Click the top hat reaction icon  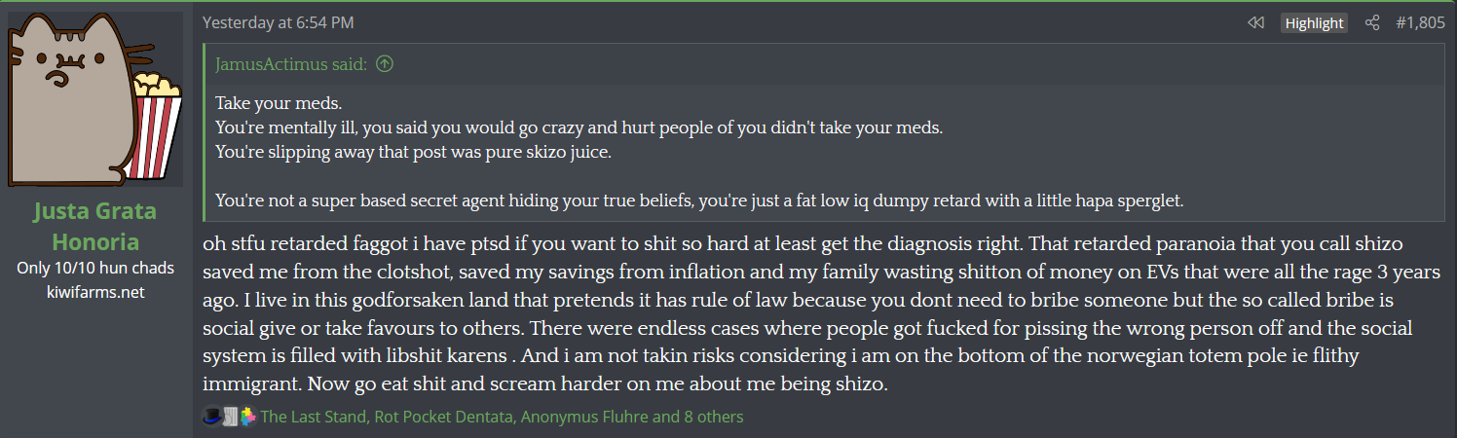click(x=211, y=417)
